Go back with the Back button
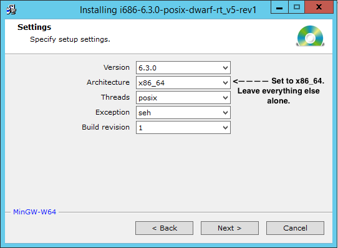338x248 pixels. pyautogui.click(x=164, y=228)
